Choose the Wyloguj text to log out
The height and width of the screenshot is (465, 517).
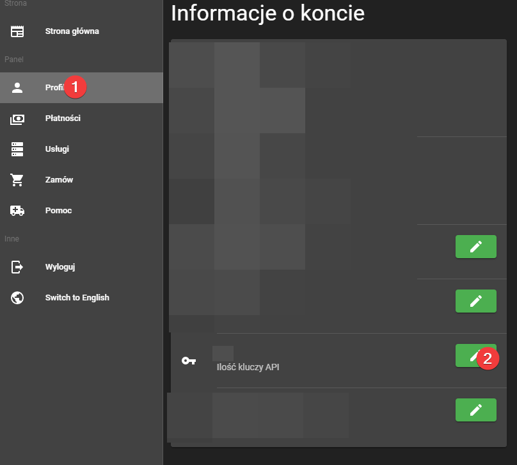60,267
